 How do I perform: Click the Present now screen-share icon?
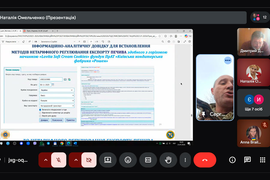tap(108, 160)
